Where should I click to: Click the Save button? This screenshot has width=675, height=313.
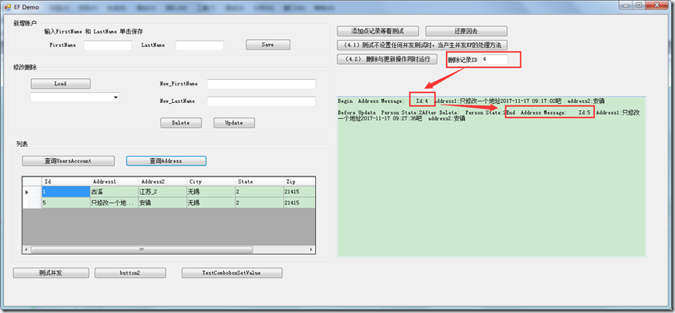(x=268, y=45)
